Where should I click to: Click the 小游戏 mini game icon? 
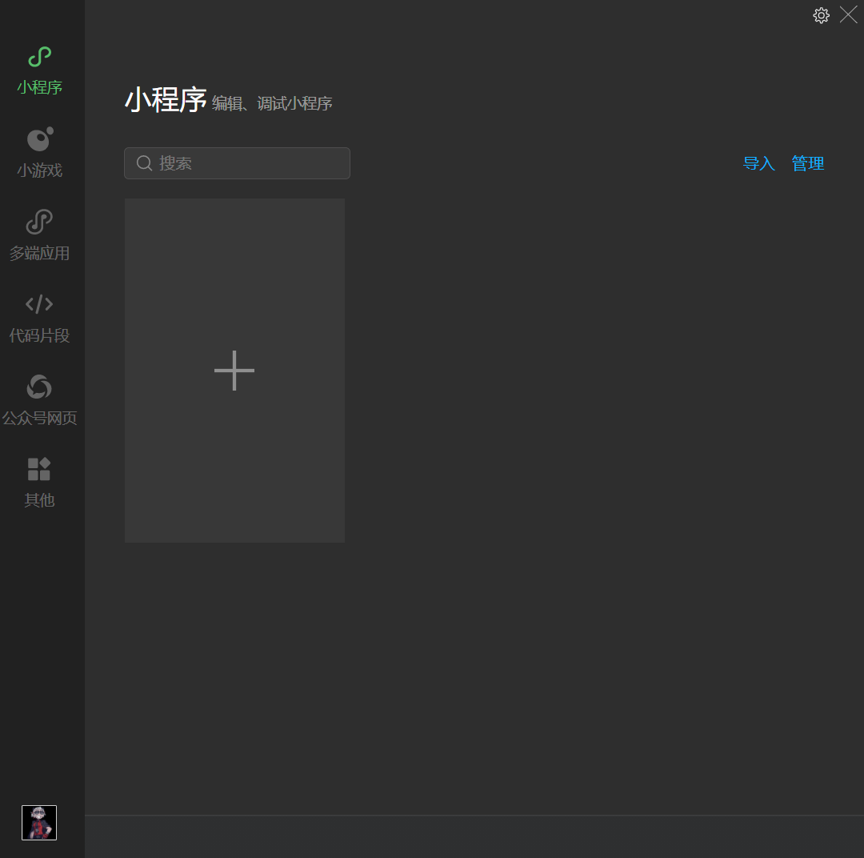coord(39,139)
